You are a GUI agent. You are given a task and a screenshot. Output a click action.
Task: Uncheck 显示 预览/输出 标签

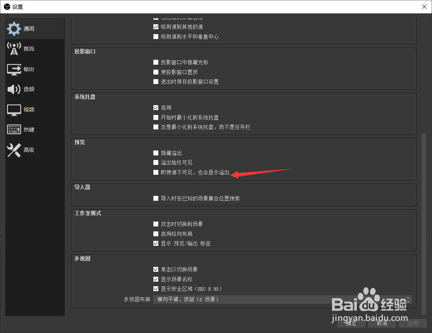[x=156, y=243]
